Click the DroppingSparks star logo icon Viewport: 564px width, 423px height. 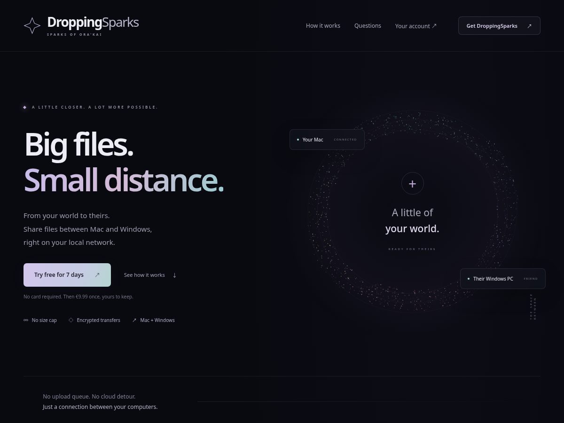(32, 26)
